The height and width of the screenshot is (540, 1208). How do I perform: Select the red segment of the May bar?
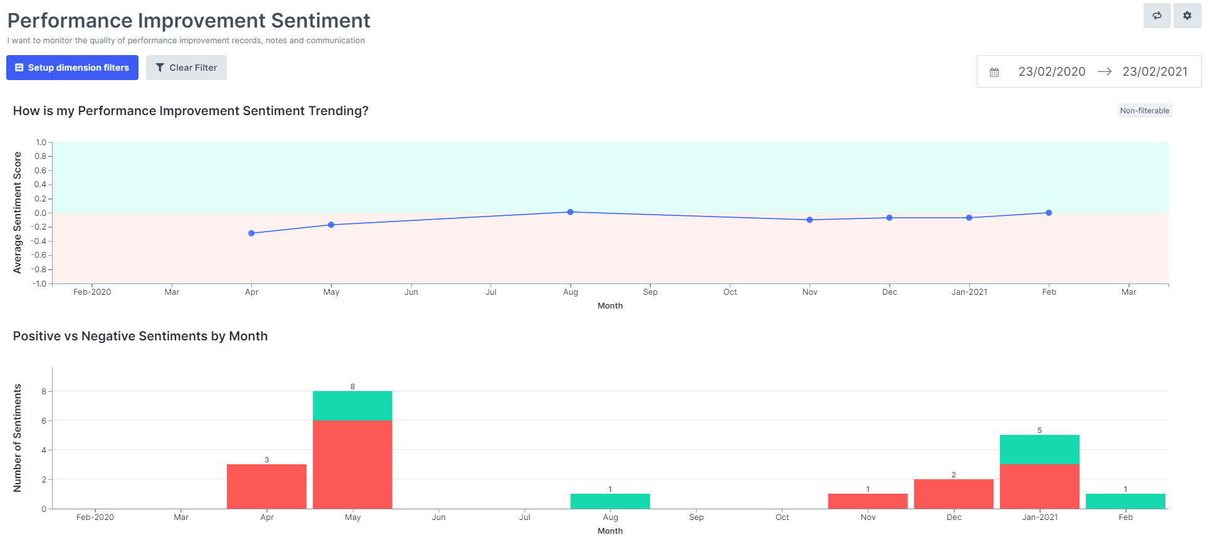[352, 464]
